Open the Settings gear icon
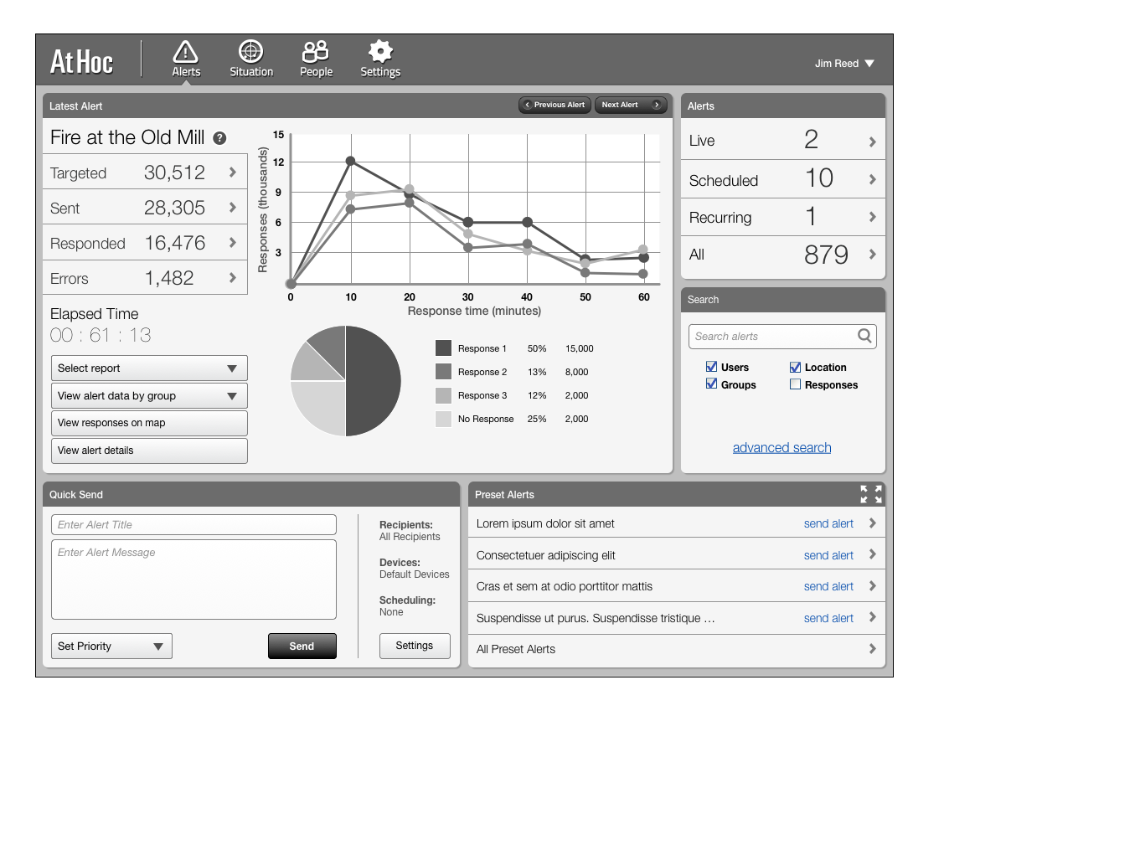The width and height of the screenshot is (1140, 855). (380, 52)
